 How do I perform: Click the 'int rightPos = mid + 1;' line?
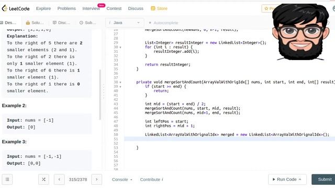170,126
